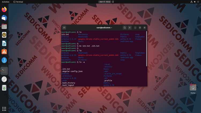201x113 pixels.
Task: Click the network status icon in top bar
Action: click(192, 2)
